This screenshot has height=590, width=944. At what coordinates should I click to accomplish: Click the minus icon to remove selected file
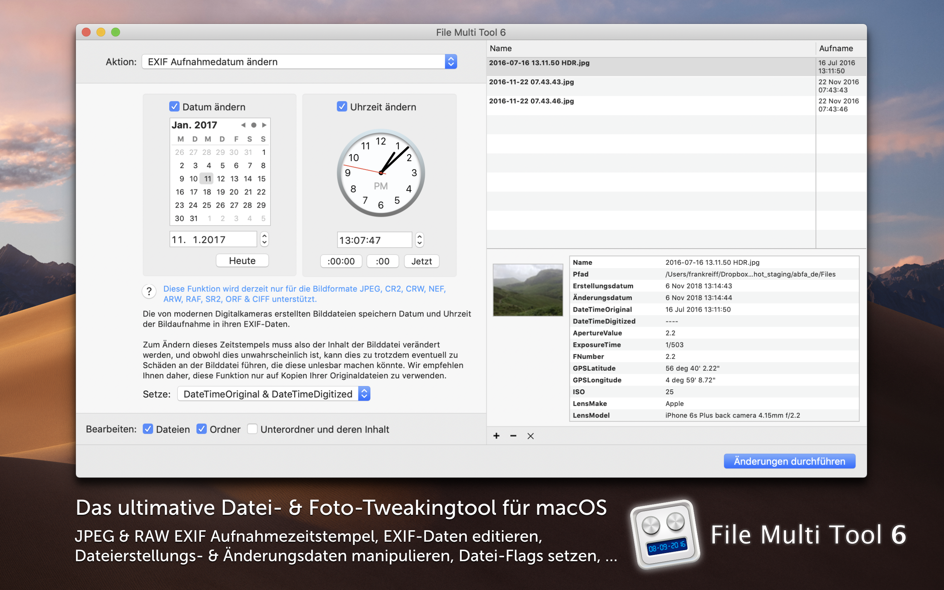tap(513, 436)
